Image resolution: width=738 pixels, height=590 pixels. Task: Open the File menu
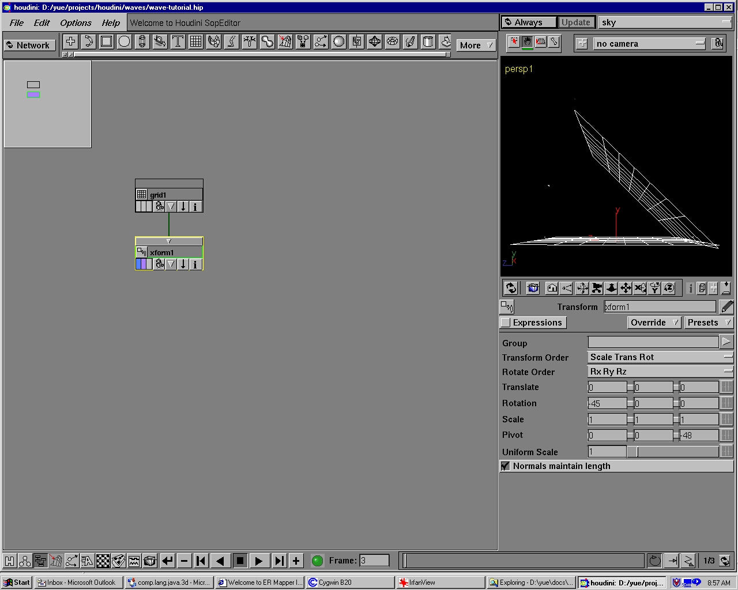pyautogui.click(x=16, y=22)
